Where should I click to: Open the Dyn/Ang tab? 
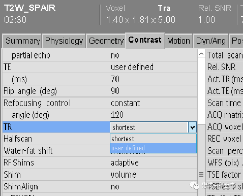[210, 41]
